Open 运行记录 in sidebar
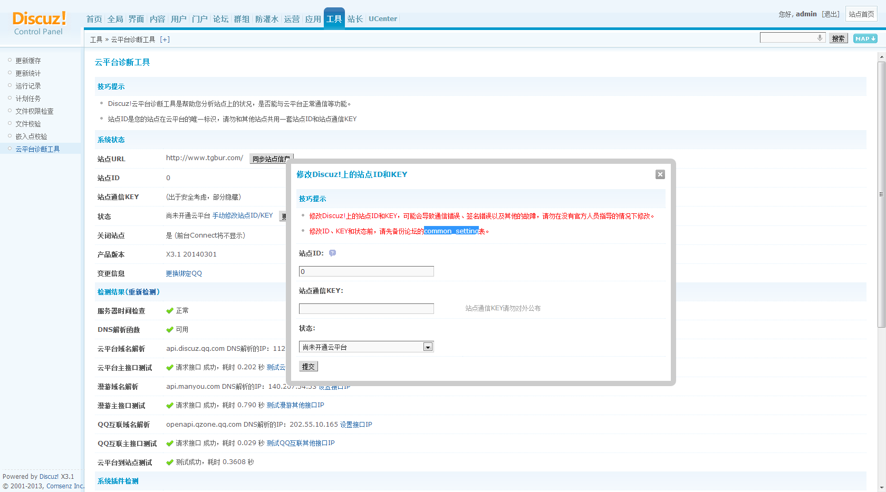 point(28,86)
